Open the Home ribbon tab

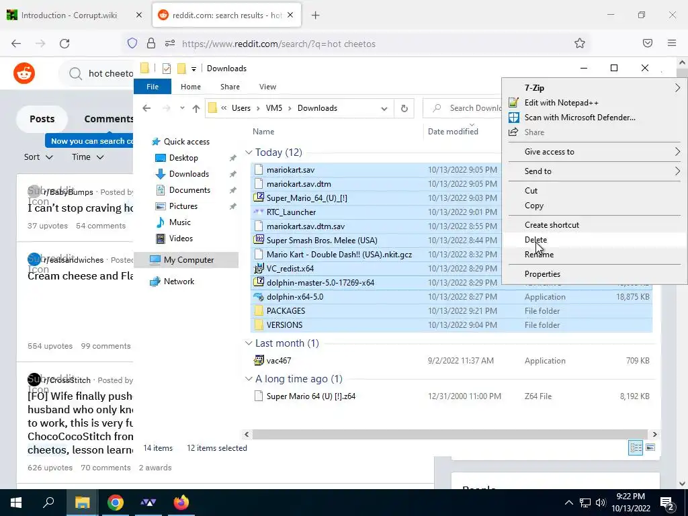(190, 87)
